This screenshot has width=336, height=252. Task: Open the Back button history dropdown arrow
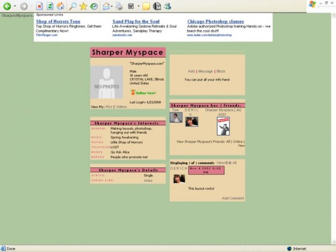(x=15, y=6)
